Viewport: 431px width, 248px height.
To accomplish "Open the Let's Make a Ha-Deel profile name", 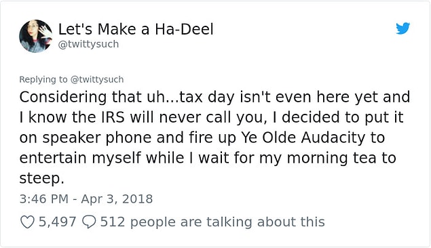I will tap(136, 29).
